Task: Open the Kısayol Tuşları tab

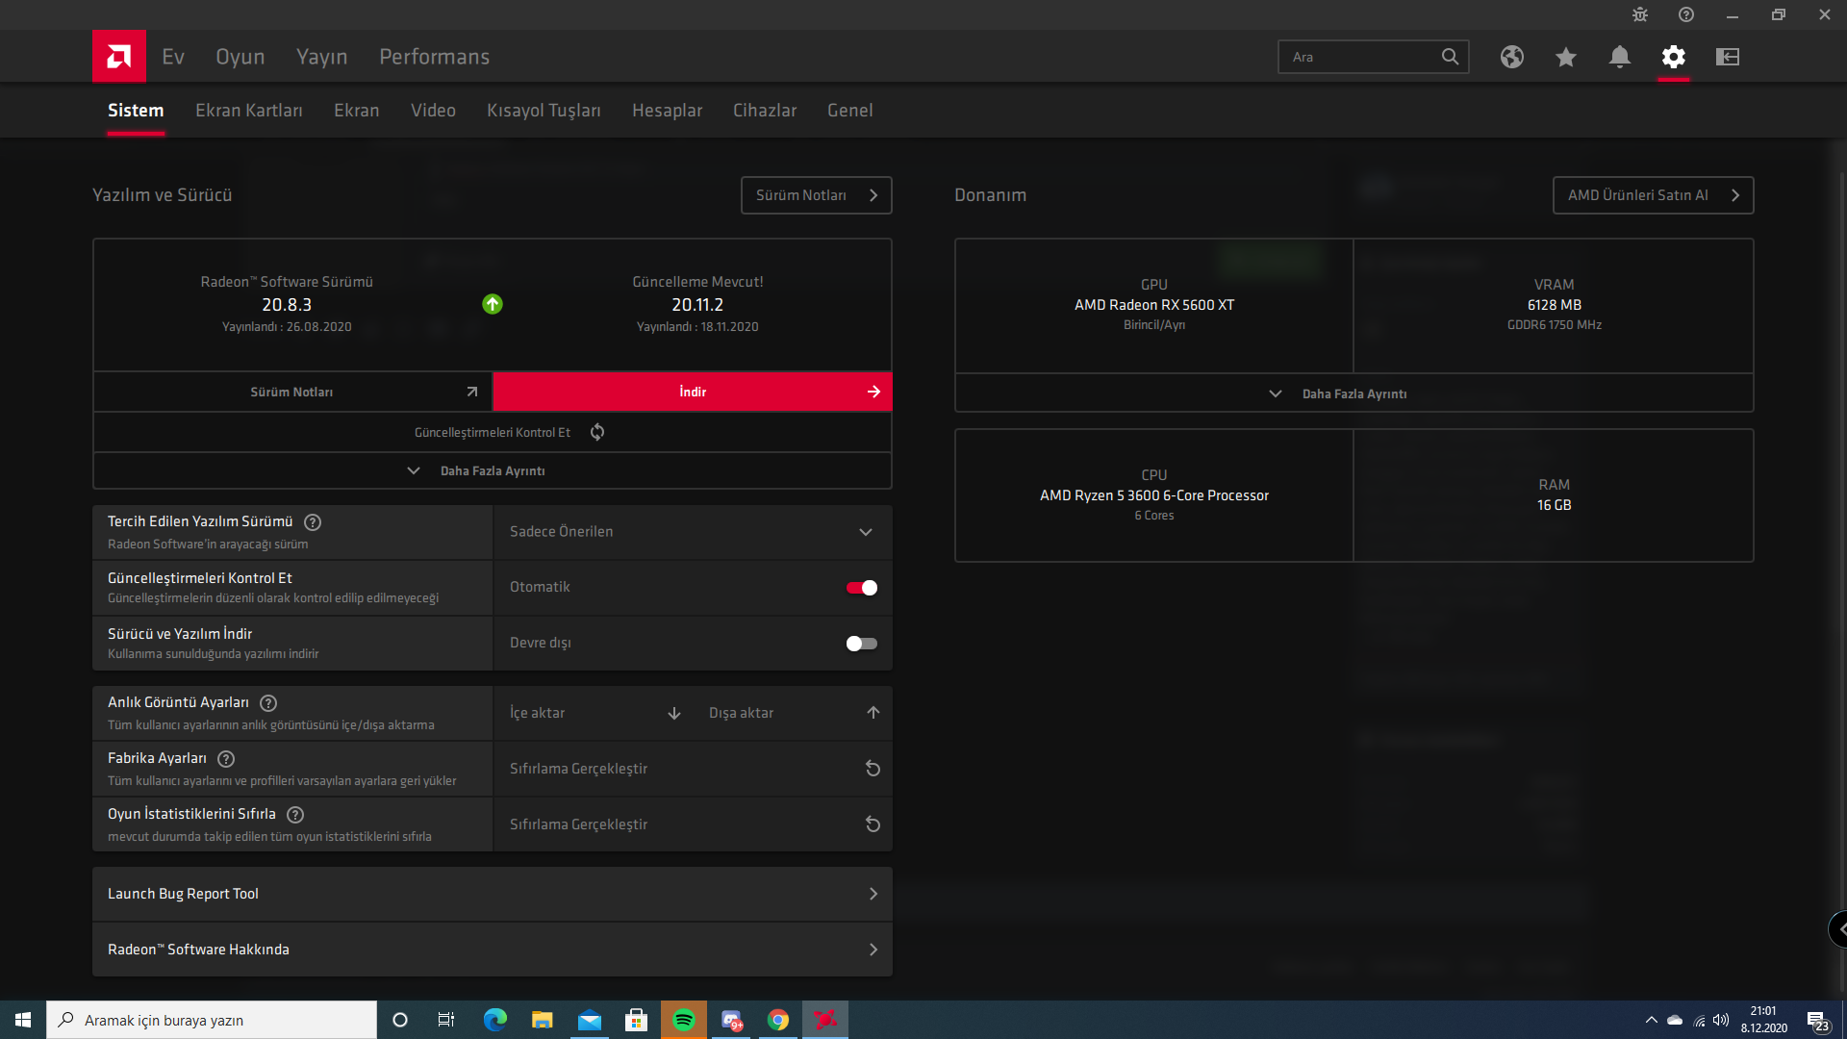Action: tap(544, 111)
